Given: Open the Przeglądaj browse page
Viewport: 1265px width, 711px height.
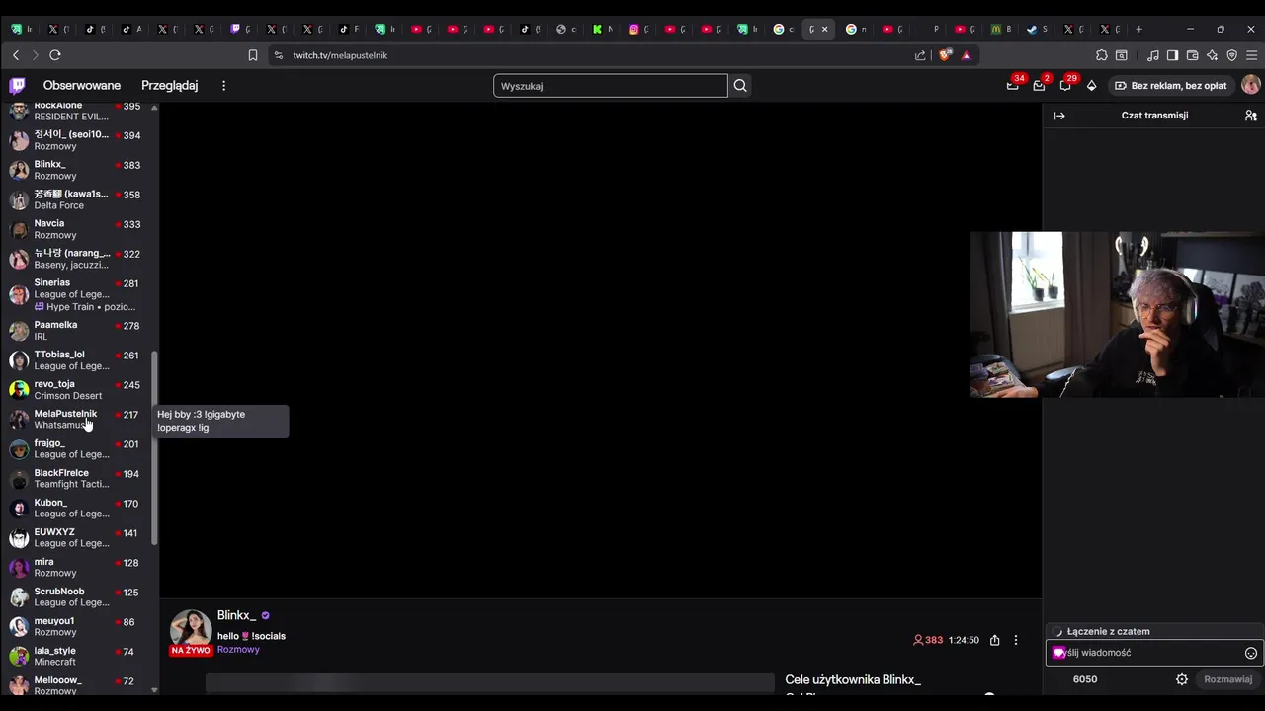Looking at the screenshot, I should click(x=169, y=86).
